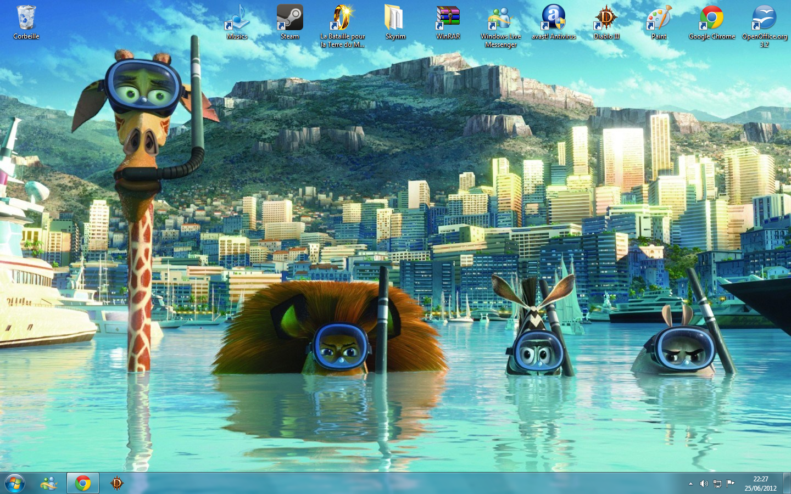The image size is (791, 494).
Task: Launch the Steam desktop shortcut
Action: pos(289,23)
